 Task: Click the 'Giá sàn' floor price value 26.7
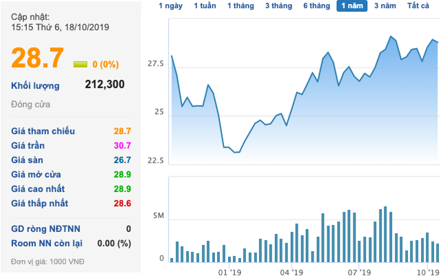click(123, 159)
